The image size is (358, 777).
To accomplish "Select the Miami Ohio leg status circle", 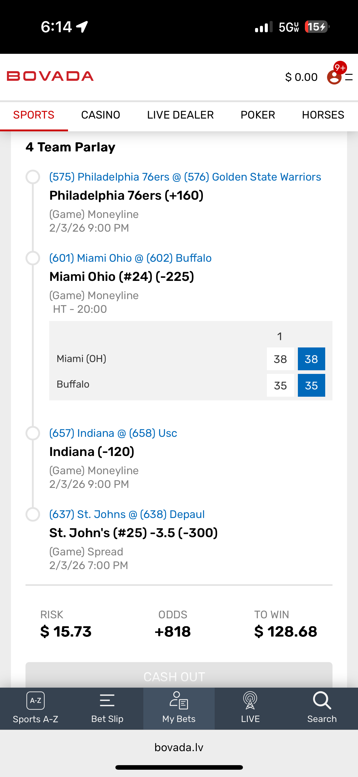I will tap(33, 258).
